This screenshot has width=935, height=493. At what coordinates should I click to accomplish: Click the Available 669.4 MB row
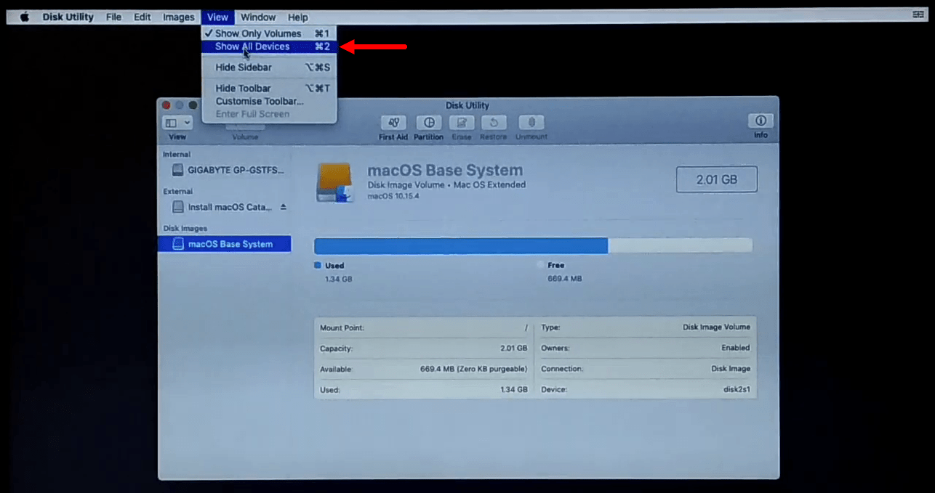pyautogui.click(x=424, y=369)
